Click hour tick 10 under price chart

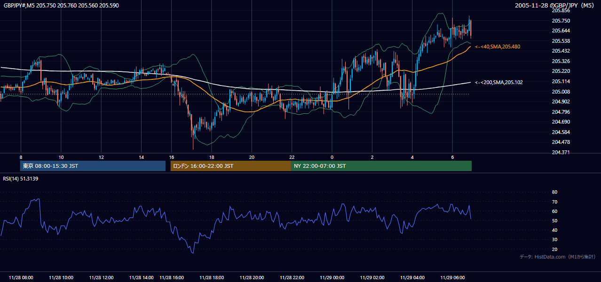tap(61, 157)
